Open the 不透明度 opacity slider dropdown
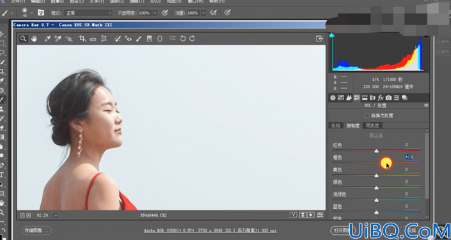The height and width of the screenshot is (240, 451). coord(155,13)
